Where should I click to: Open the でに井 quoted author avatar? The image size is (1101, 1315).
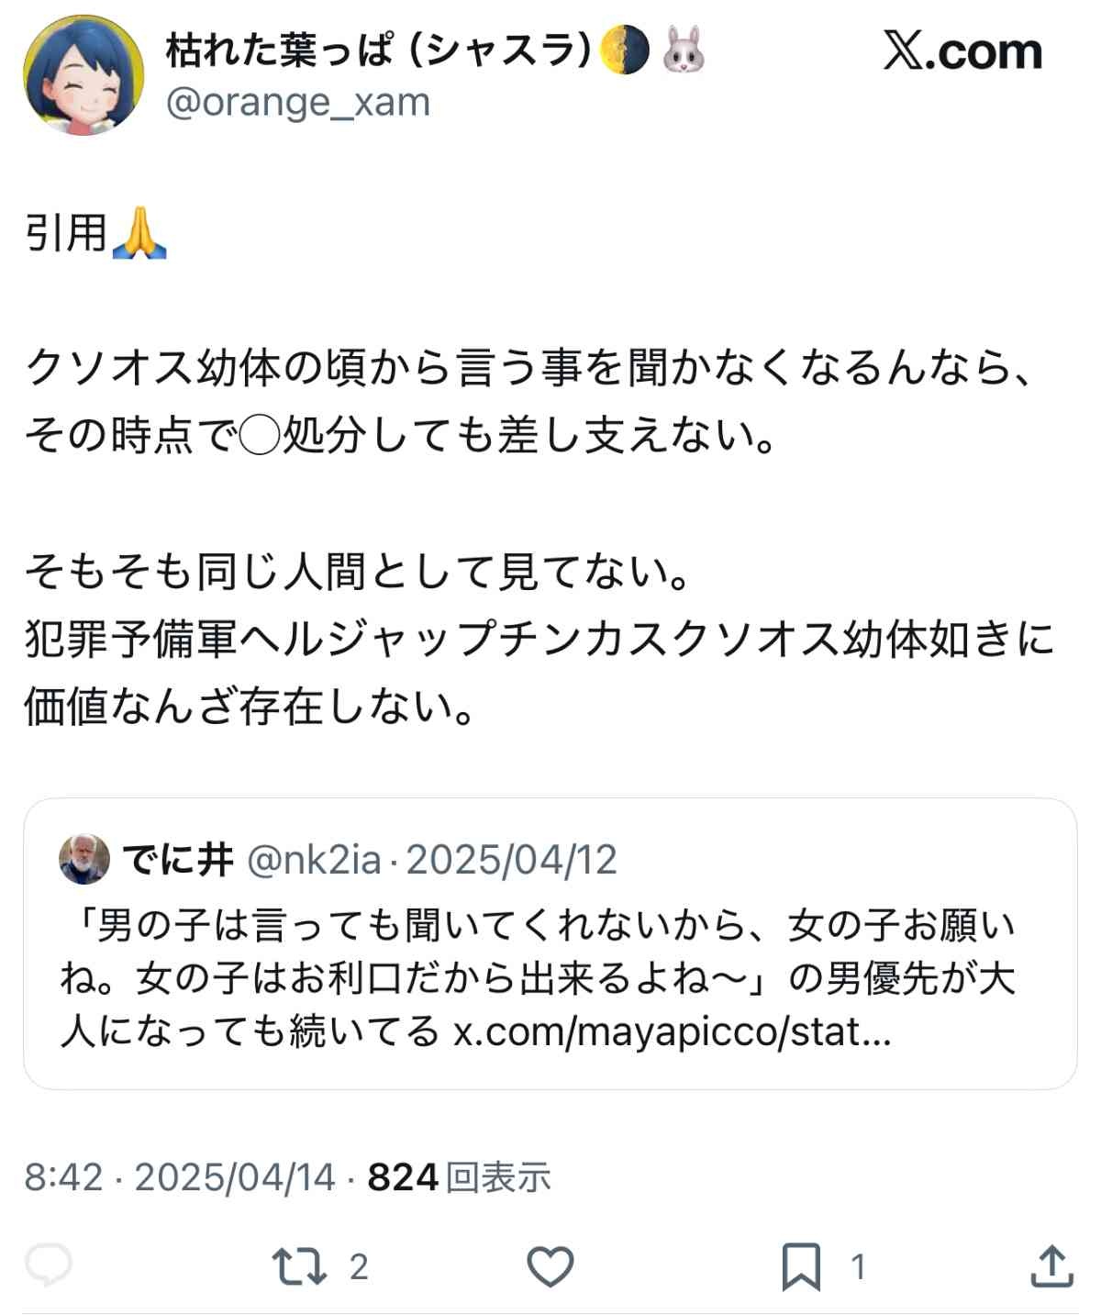84,860
